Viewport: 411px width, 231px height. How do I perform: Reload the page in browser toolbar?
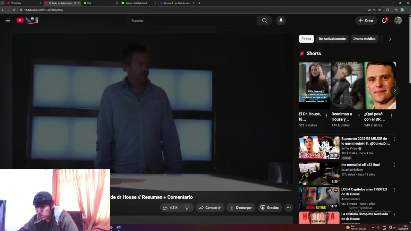tap(14, 10)
